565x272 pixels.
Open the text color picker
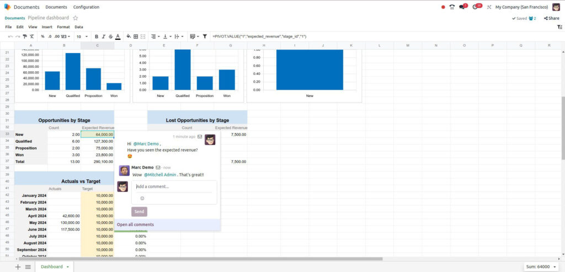[118, 36]
